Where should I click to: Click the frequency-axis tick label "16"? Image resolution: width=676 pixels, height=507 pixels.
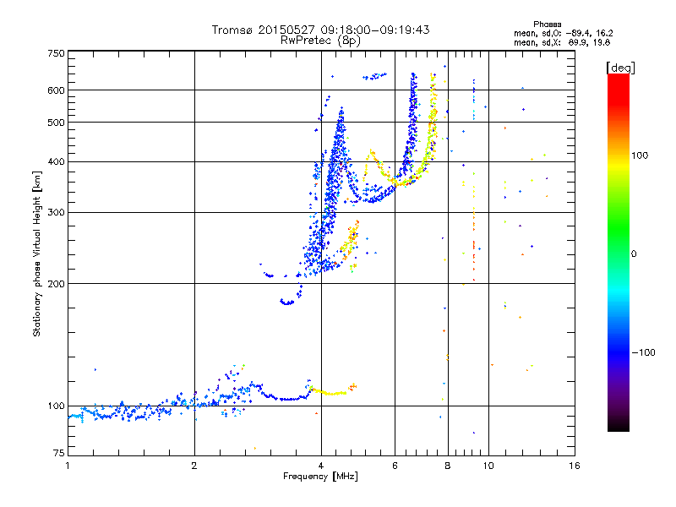pos(575,466)
